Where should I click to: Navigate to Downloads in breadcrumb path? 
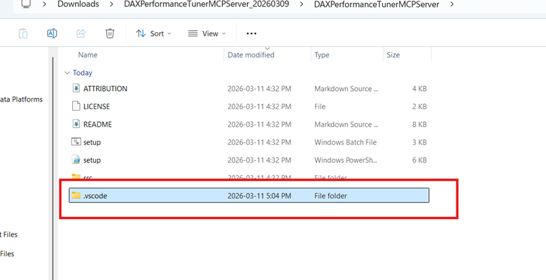click(x=78, y=4)
